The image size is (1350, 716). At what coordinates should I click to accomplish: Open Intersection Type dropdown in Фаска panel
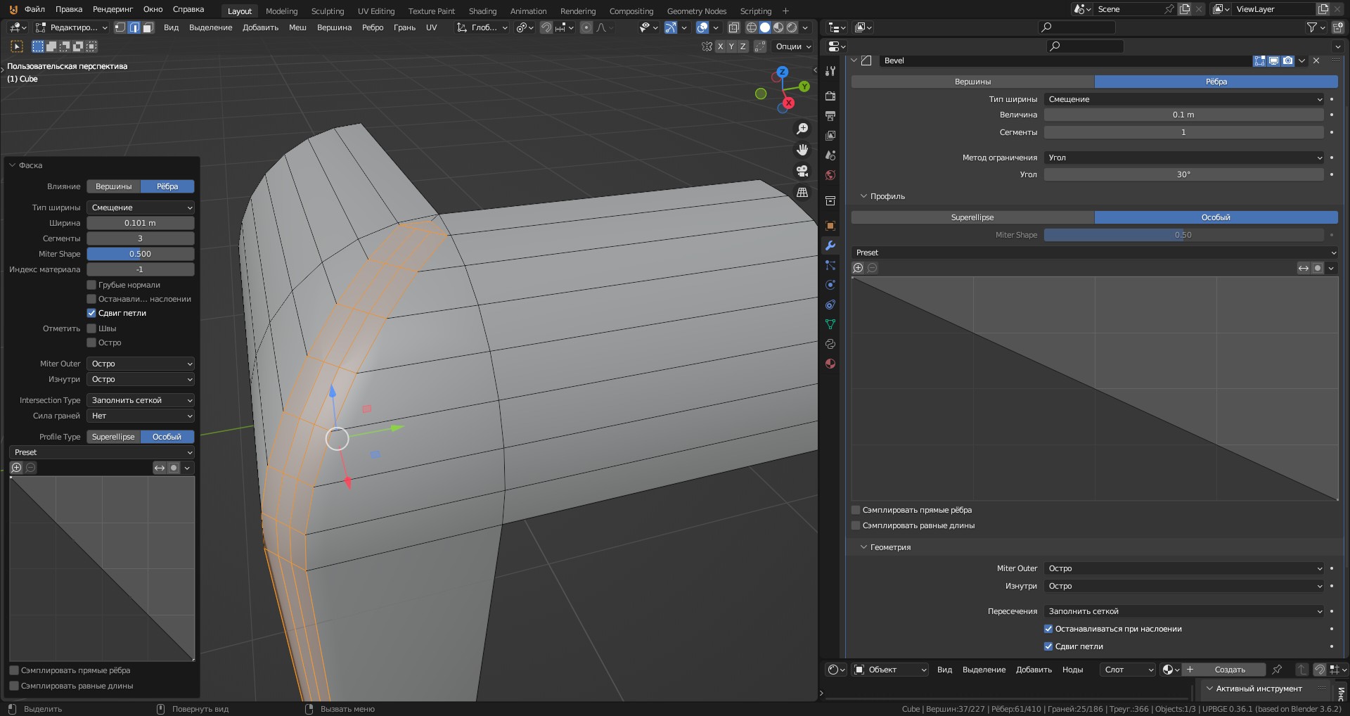(x=141, y=400)
